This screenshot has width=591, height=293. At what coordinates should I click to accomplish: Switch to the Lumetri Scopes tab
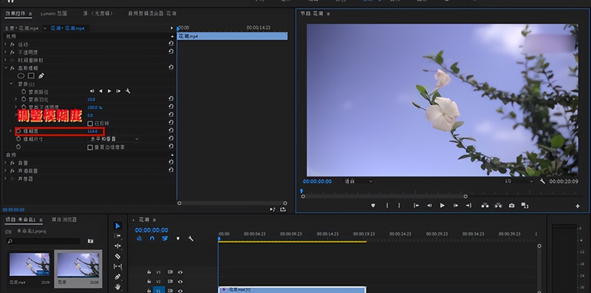click(54, 13)
